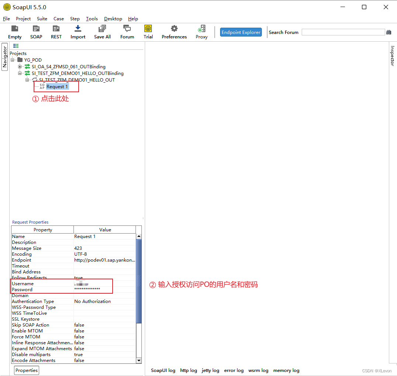Screen dimensions: 397x376
Task: Save All open projects
Action: [102, 31]
